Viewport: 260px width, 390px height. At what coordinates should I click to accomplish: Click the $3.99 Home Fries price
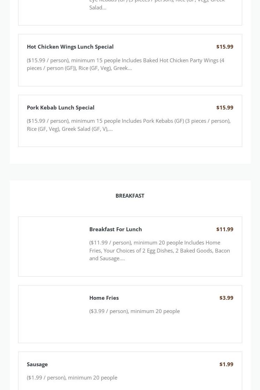pyautogui.click(x=226, y=298)
